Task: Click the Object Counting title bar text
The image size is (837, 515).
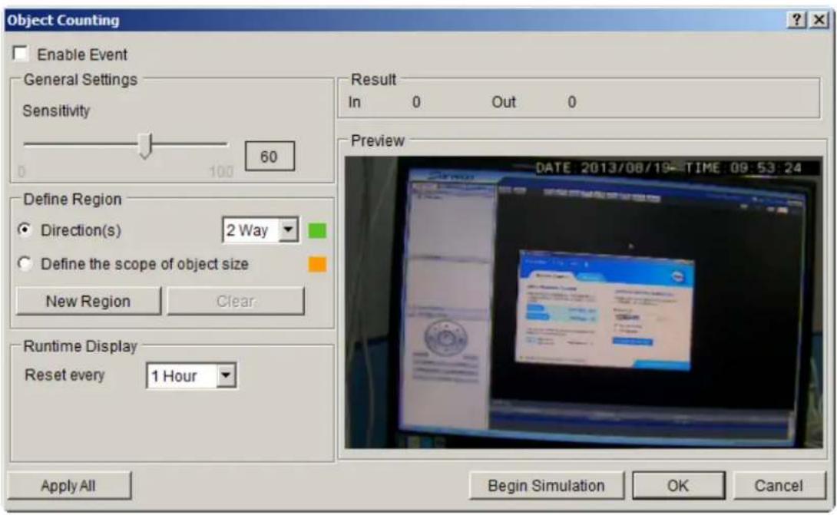Action: coord(63,20)
